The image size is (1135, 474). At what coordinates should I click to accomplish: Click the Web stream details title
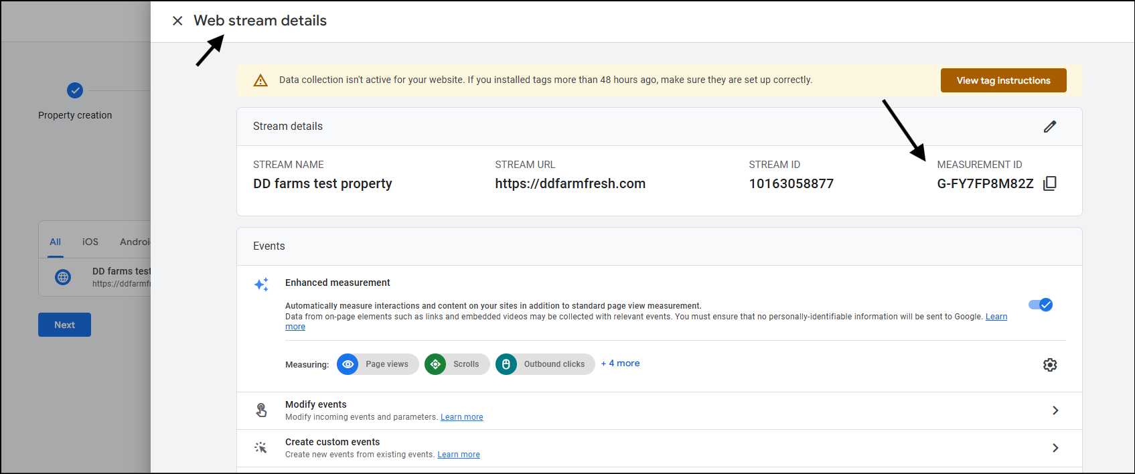click(260, 21)
